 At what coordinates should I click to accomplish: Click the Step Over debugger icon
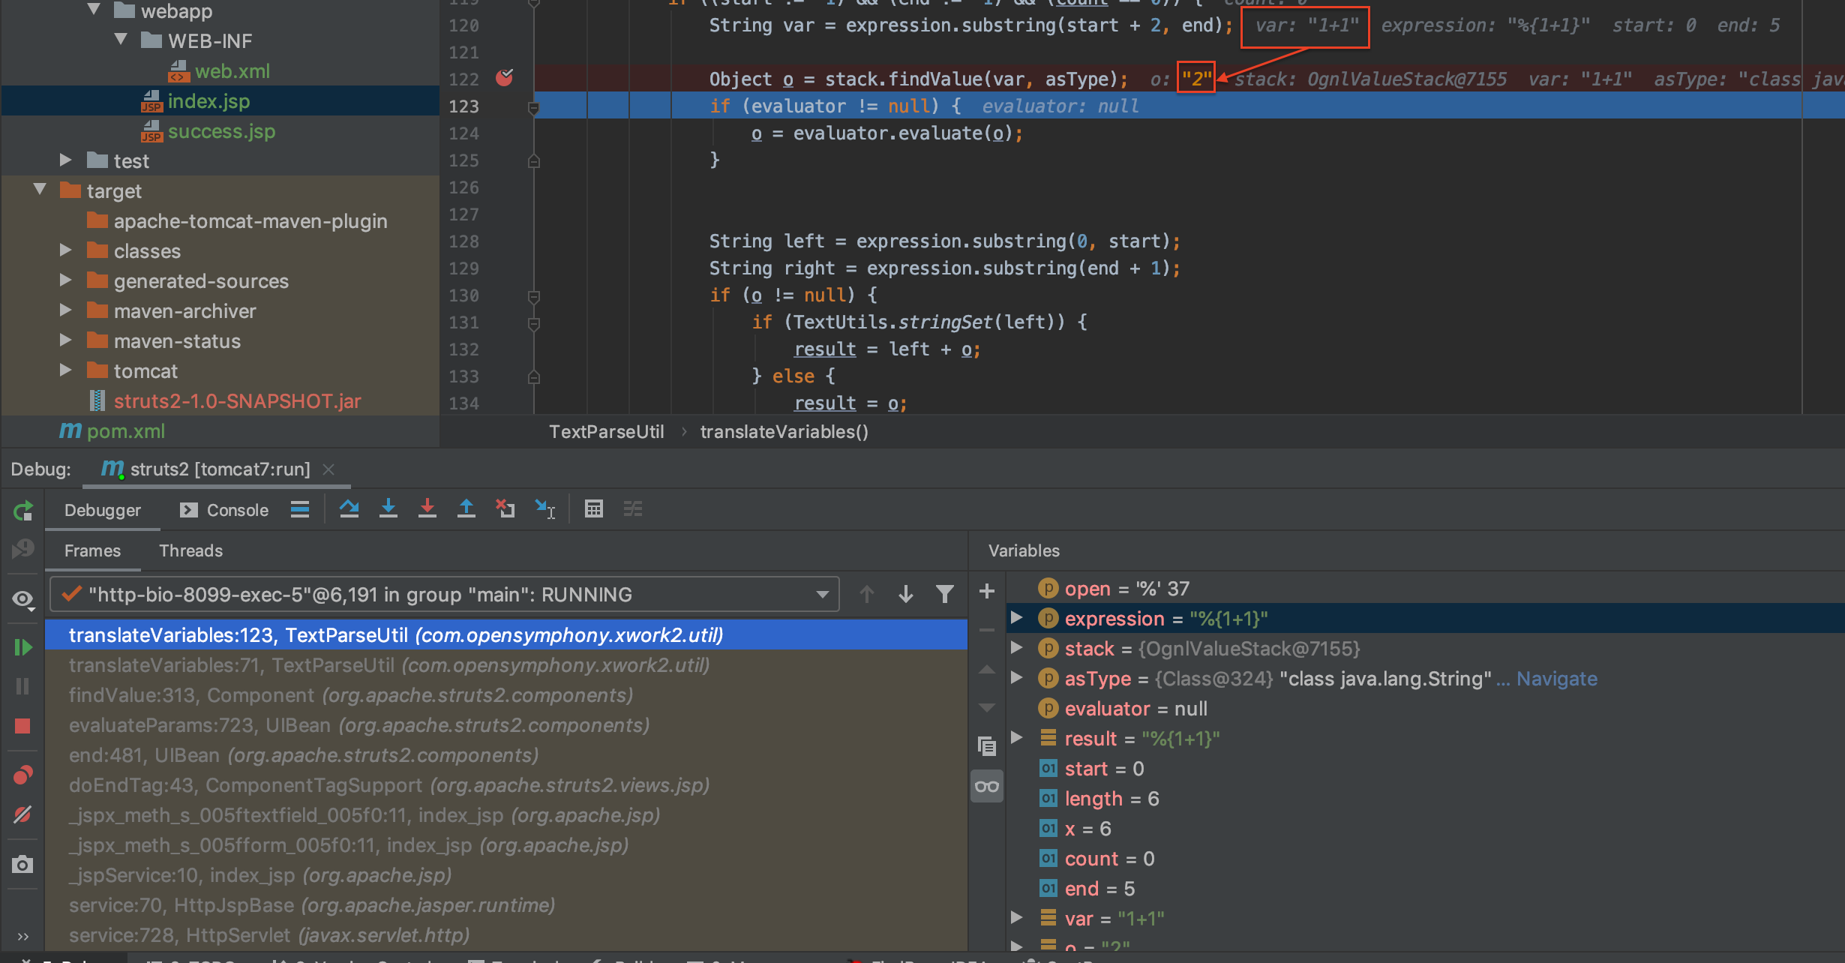pyautogui.click(x=349, y=509)
